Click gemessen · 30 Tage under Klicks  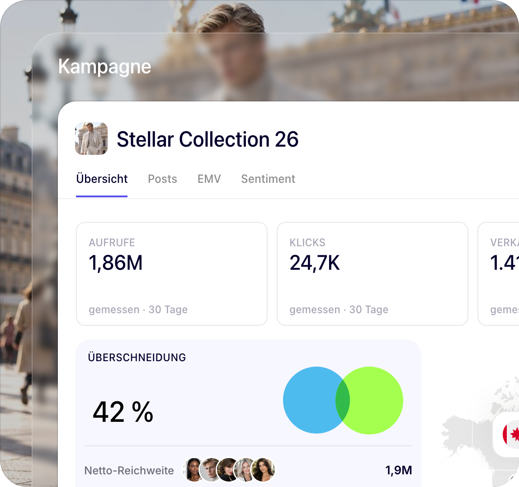click(x=339, y=310)
